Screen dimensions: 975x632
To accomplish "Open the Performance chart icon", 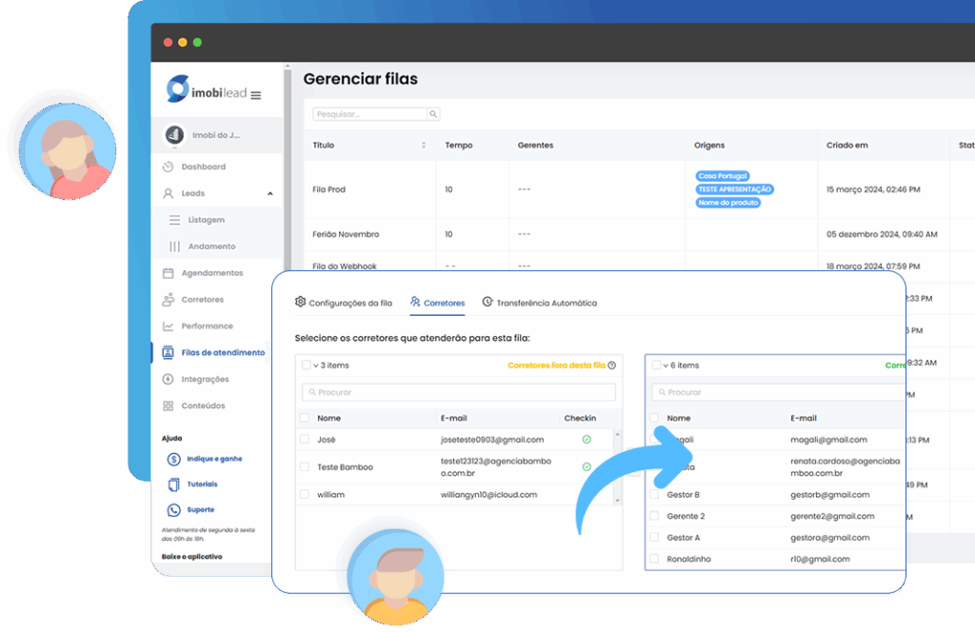I will 168,326.
